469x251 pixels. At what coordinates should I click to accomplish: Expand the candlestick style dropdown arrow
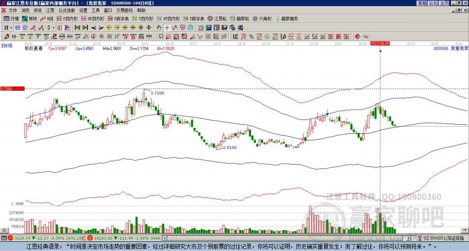(54, 27)
